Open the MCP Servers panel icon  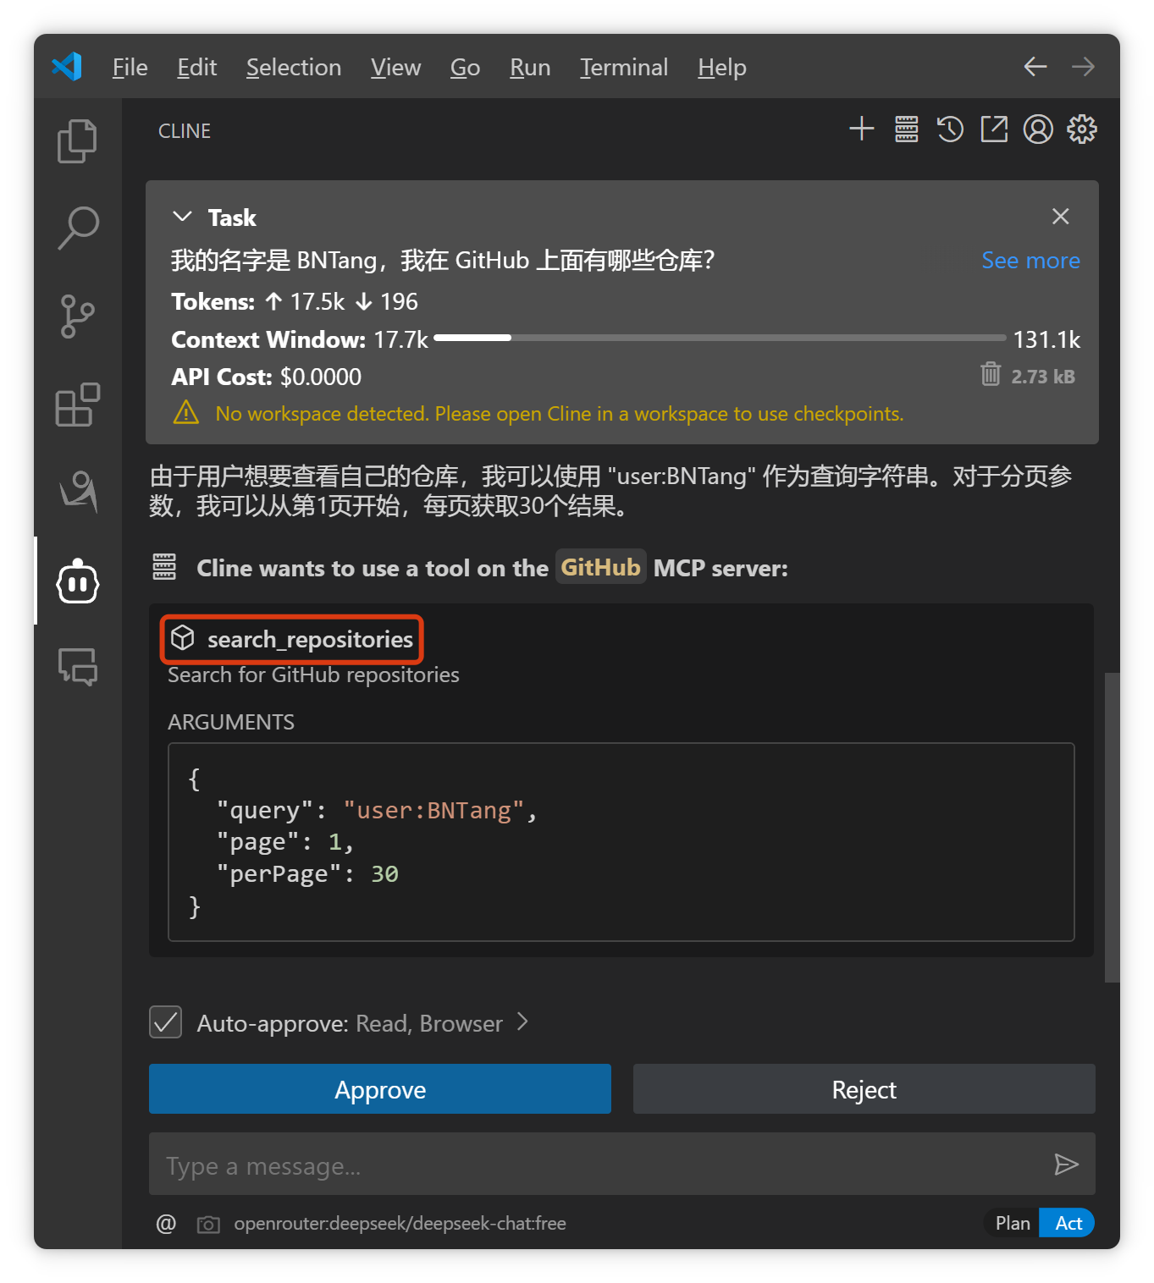906,129
